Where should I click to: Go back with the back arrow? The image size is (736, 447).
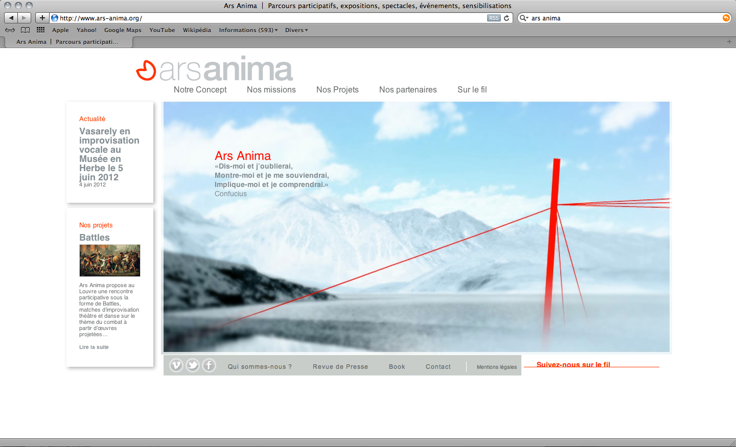coord(11,18)
